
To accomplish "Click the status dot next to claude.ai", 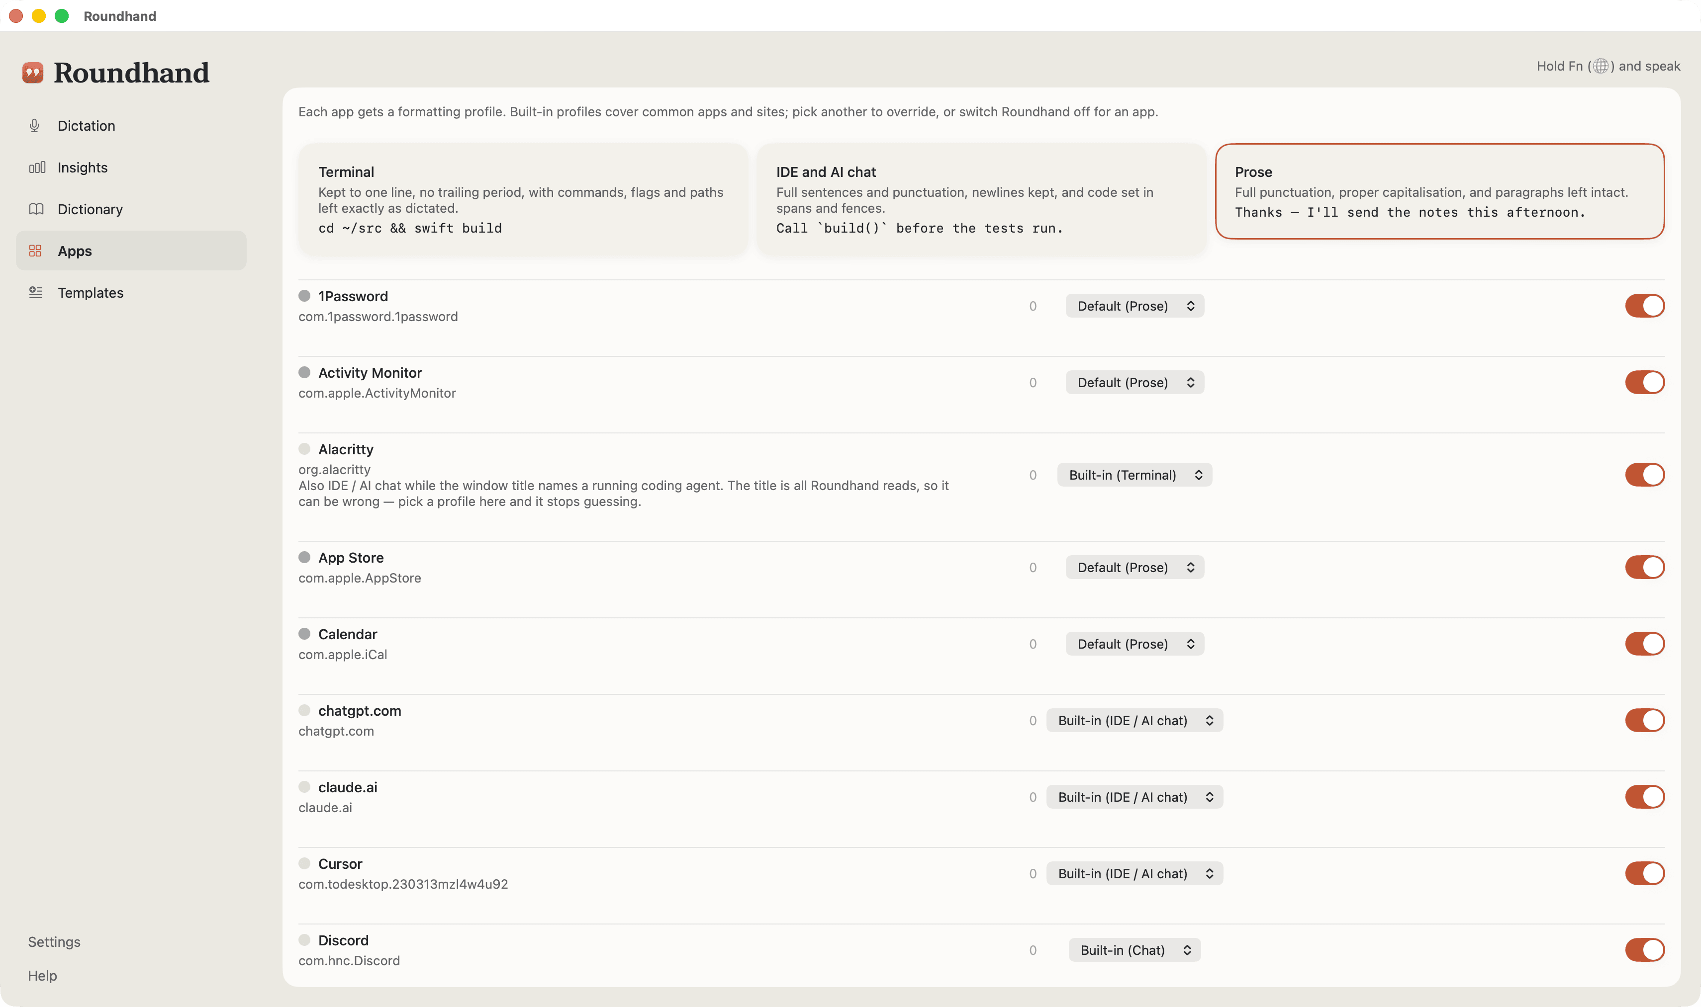I will [x=304, y=787].
